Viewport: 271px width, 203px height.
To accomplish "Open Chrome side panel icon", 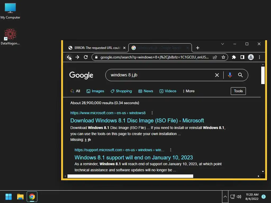I will [242, 57].
